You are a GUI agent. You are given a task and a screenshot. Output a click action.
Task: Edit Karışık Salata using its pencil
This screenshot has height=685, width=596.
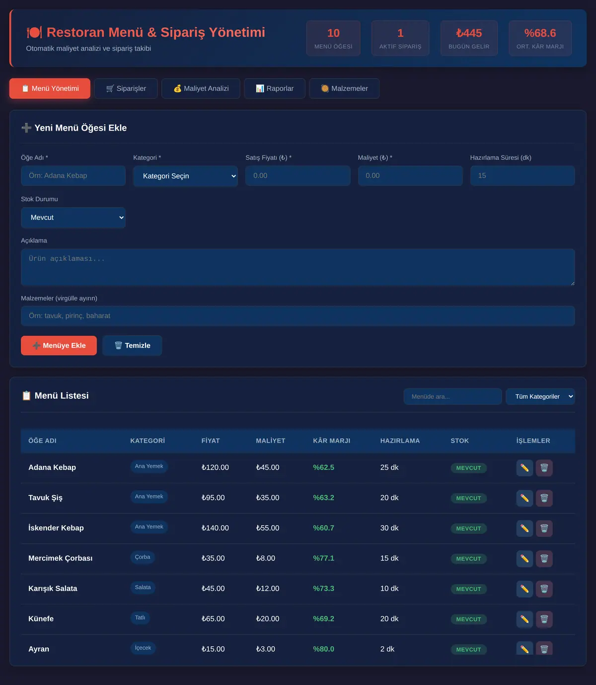(524, 589)
